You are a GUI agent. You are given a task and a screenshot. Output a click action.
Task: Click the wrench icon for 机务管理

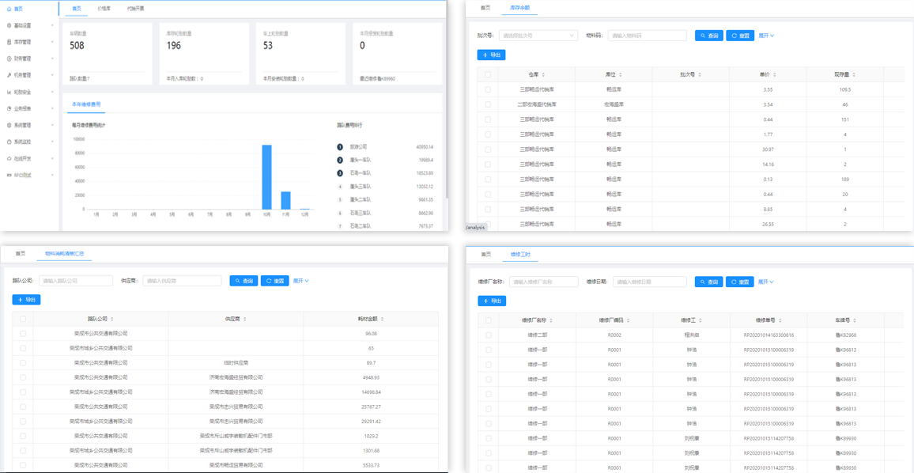[x=9, y=75]
